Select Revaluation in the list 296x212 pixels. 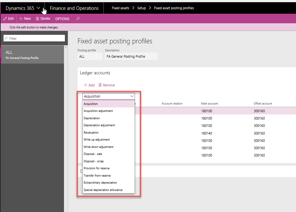pyautogui.click(x=91, y=133)
